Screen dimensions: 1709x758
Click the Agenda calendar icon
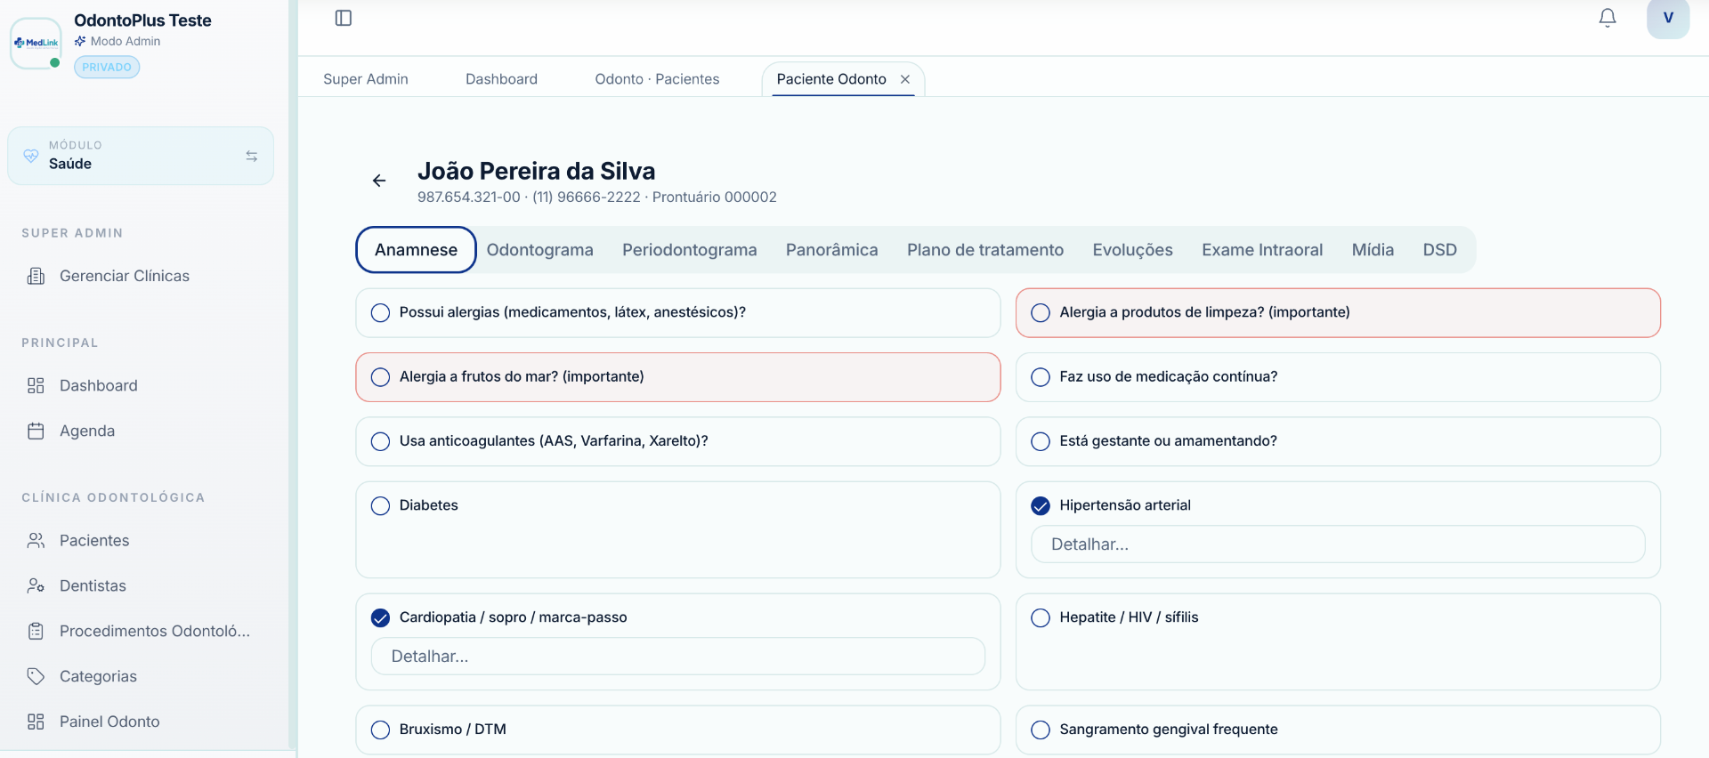click(x=36, y=431)
